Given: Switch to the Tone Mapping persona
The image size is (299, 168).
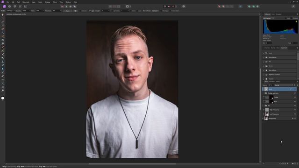Looking at the screenshot, I should coord(20,6).
